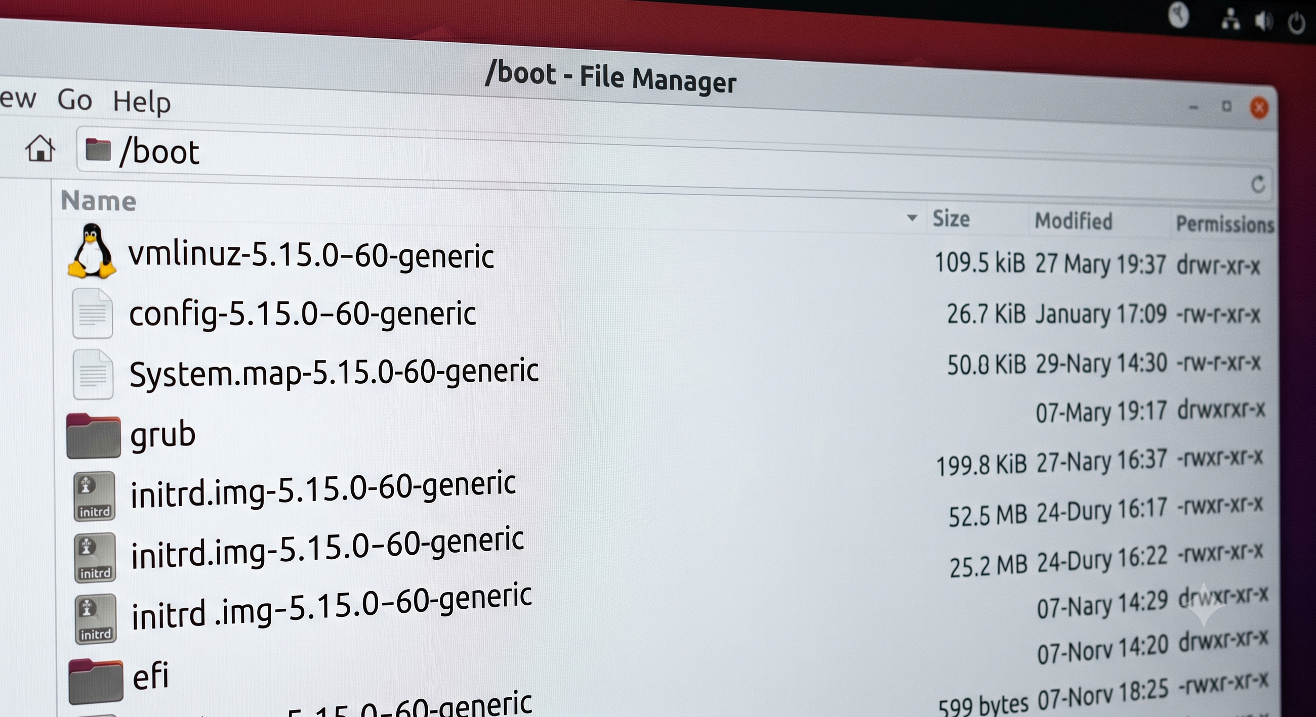This screenshot has width=1316, height=717.
Task: Open the volume indicator in the top panel
Action: pyautogui.click(x=1263, y=21)
